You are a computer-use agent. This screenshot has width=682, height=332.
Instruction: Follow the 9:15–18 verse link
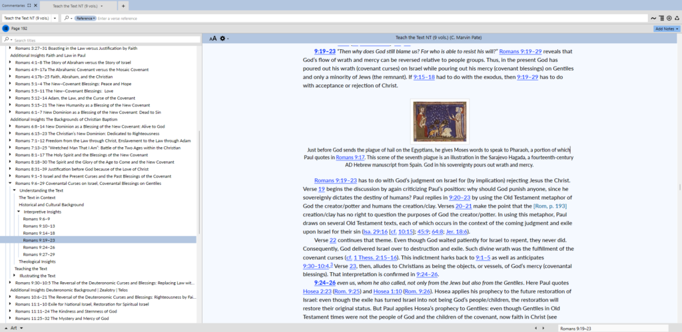(x=425, y=77)
